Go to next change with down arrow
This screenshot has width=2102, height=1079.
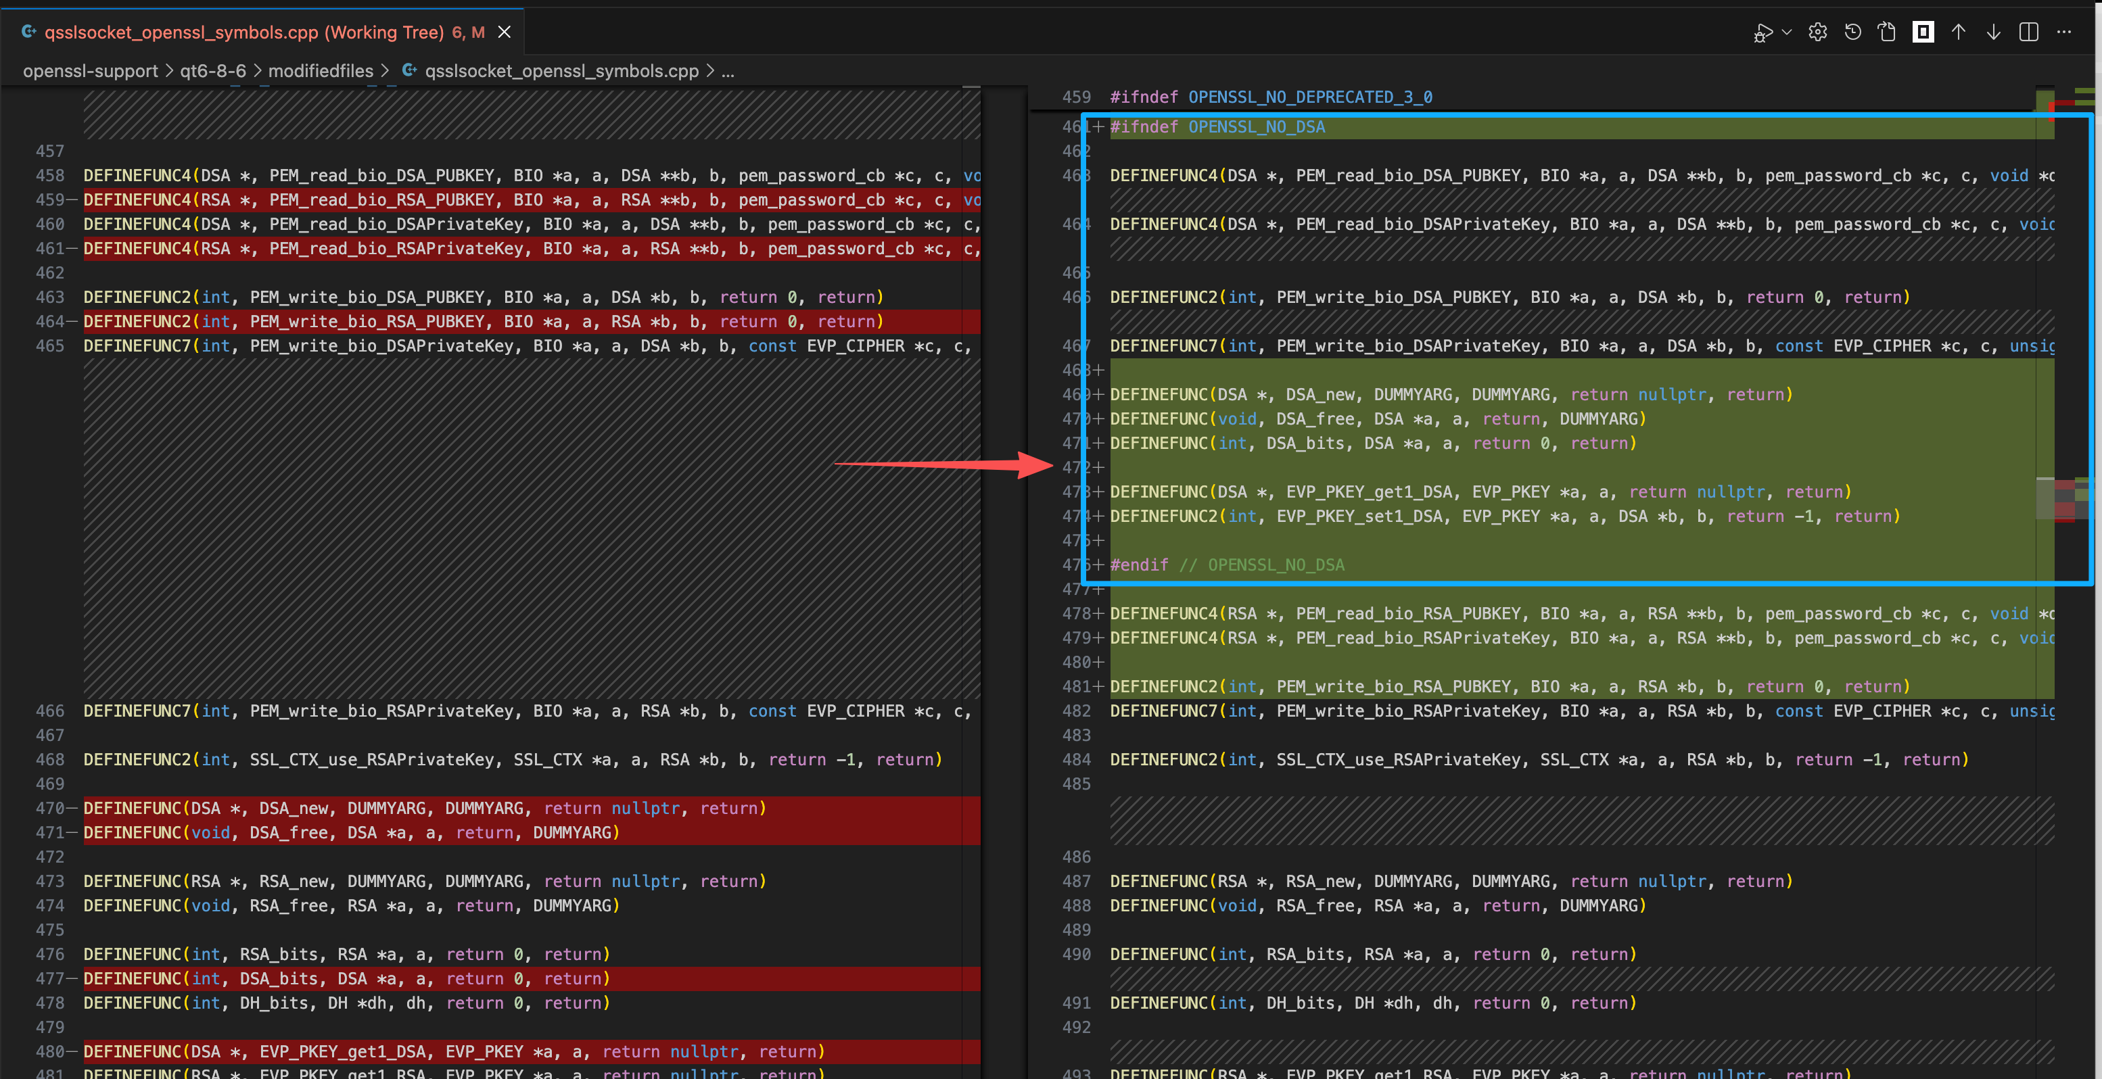click(1994, 32)
